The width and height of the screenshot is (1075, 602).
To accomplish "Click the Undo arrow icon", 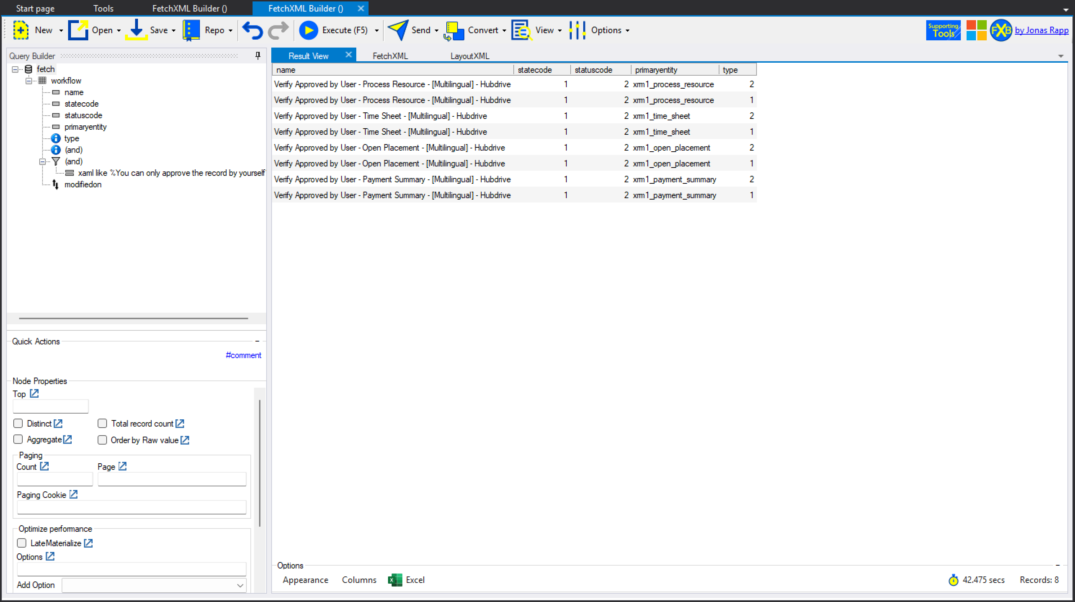I will point(253,30).
